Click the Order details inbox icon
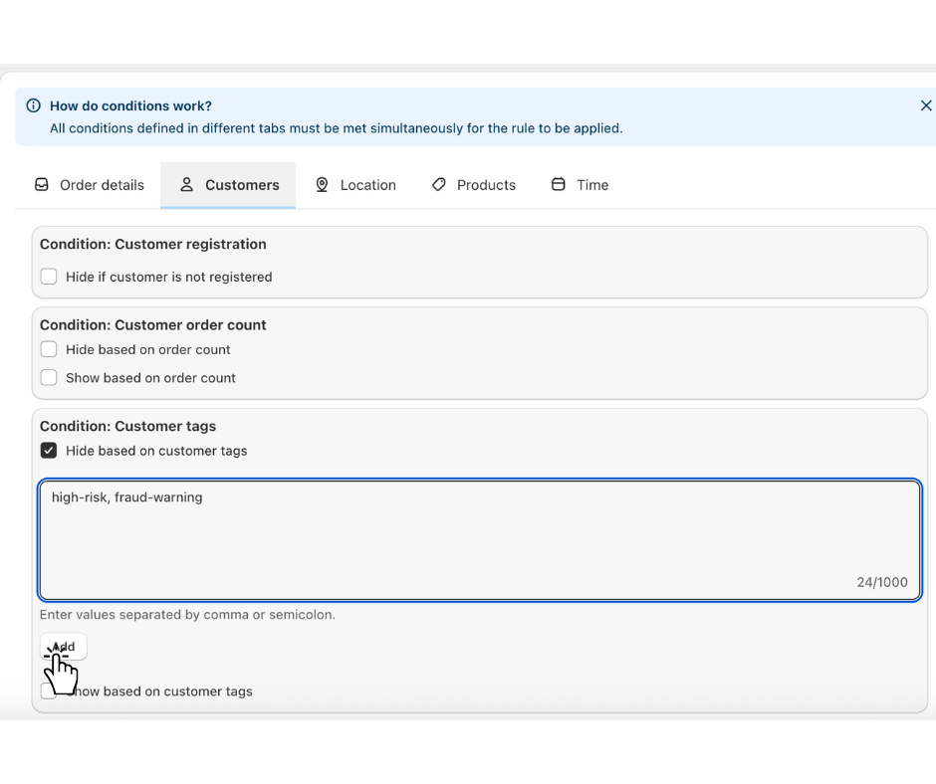 click(42, 185)
